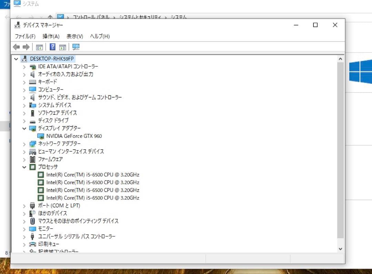Click the vertical scrollbar thumb
This screenshot has width=372, height=274.
coord(340,150)
